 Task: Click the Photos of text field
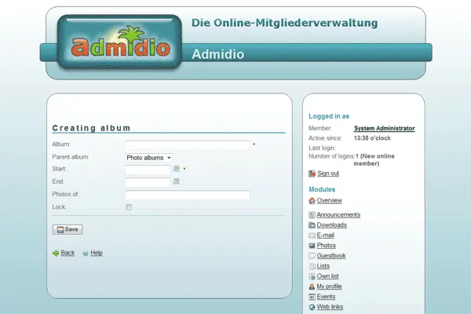point(187,195)
